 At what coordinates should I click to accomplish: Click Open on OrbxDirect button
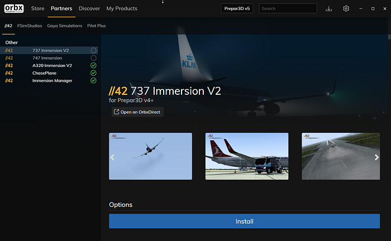(x=137, y=112)
